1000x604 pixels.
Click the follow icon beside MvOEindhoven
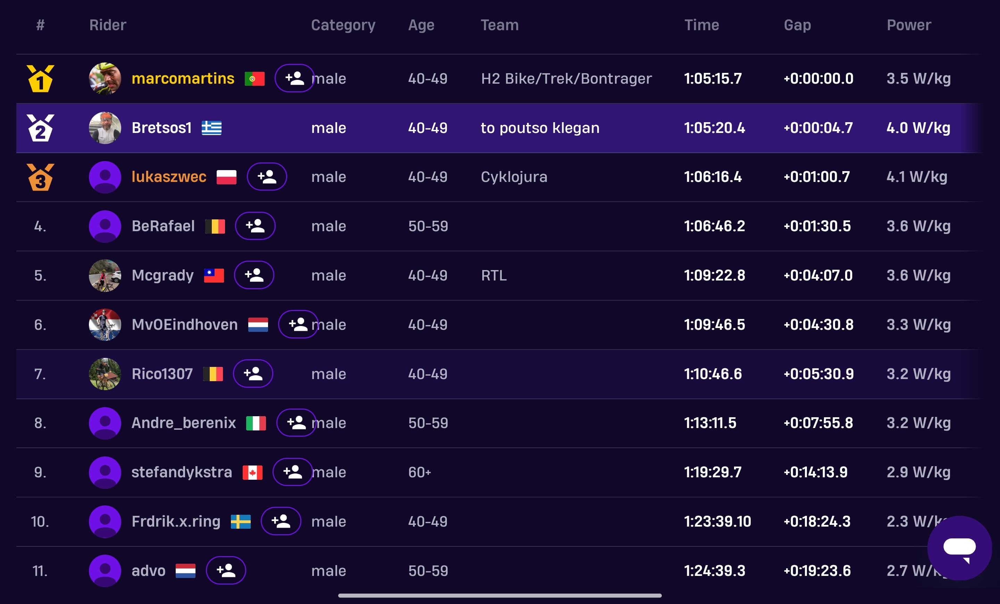point(298,324)
